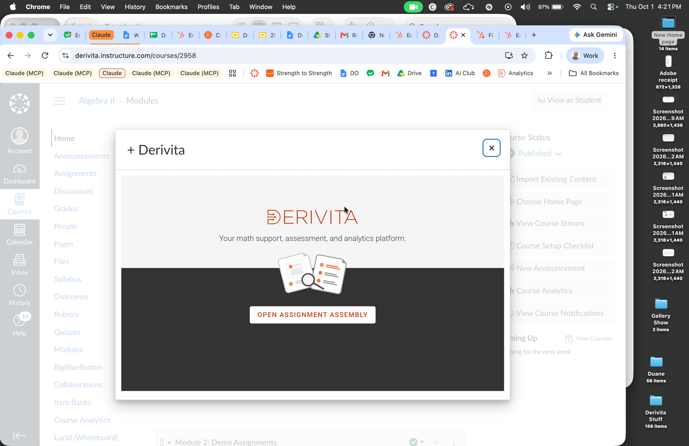Viewport: 689px width, 446px height.
Task: Reload the page in Chrome
Action: click(x=45, y=55)
